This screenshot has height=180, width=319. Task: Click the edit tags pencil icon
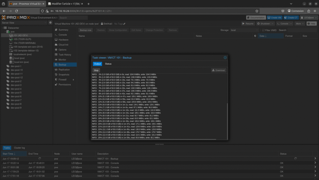click(124, 24)
